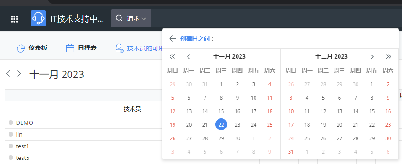Go to next month in date picker
Screen dimensions: 402x164
click(372, 57)
